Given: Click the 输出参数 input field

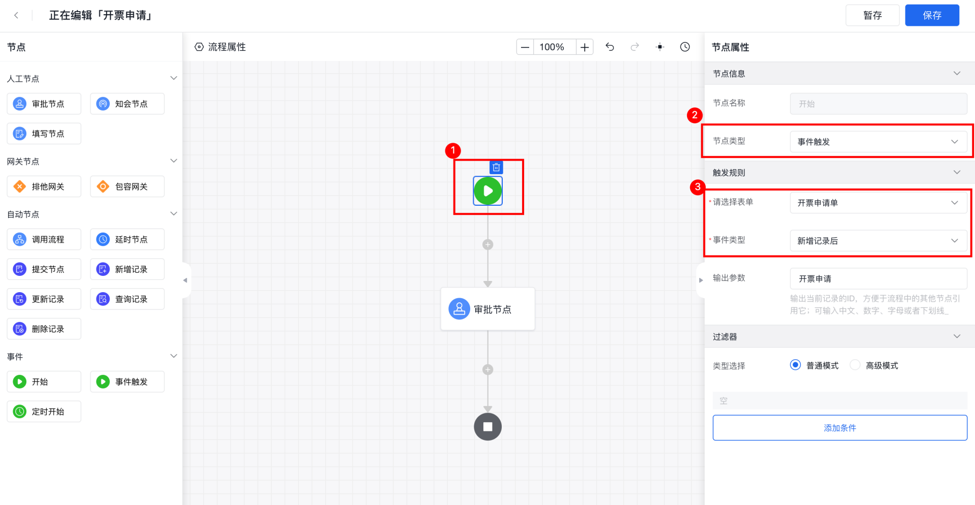Looking at the screenshot, I should click(x=878, y=279).
